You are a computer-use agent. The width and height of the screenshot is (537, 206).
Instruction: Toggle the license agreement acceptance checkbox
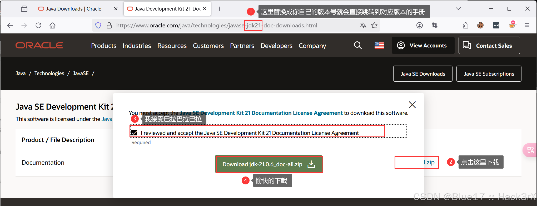tap(134, 133)
